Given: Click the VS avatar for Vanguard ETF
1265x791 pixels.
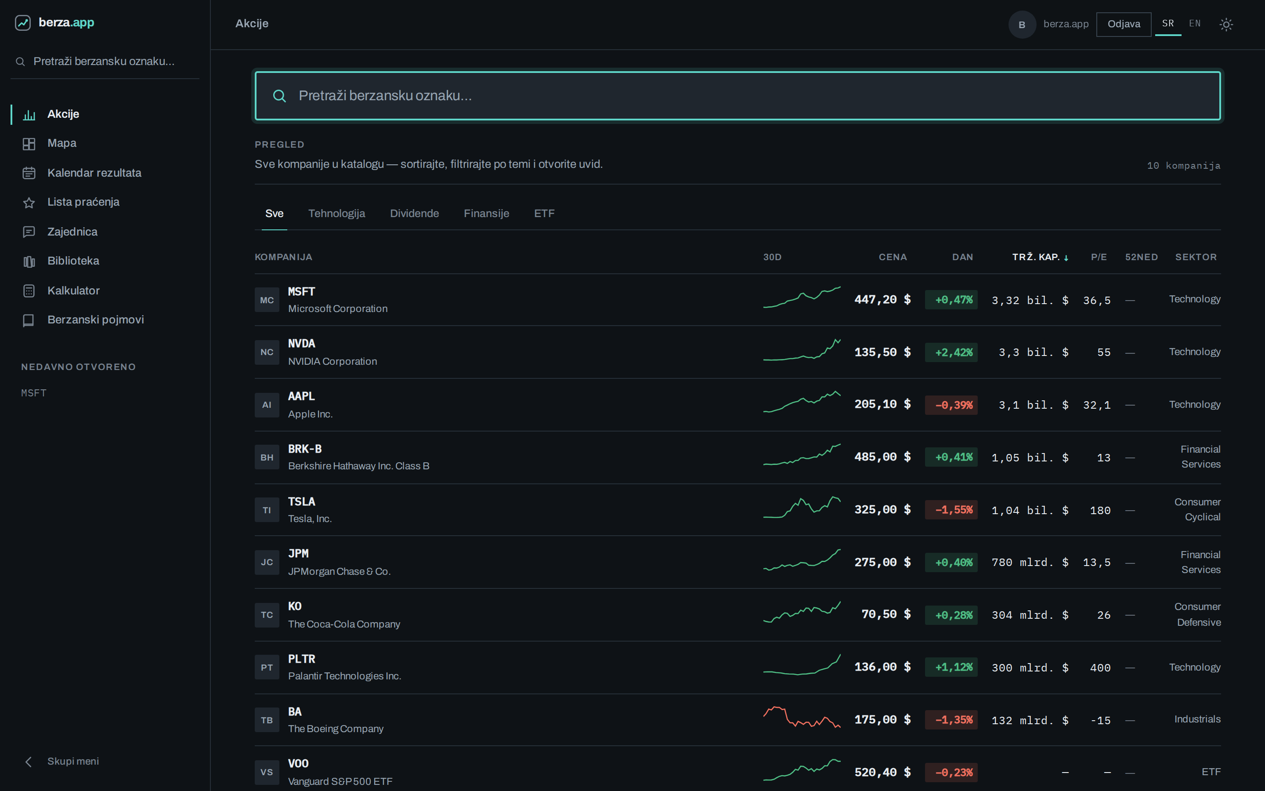Looking at the screenshot, I should point(267,773).
